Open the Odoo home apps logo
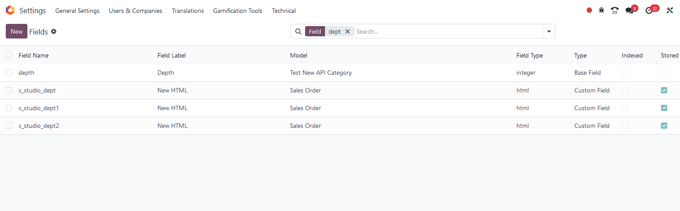This screenshot has height=211, width=680. [x=10, y=10]
